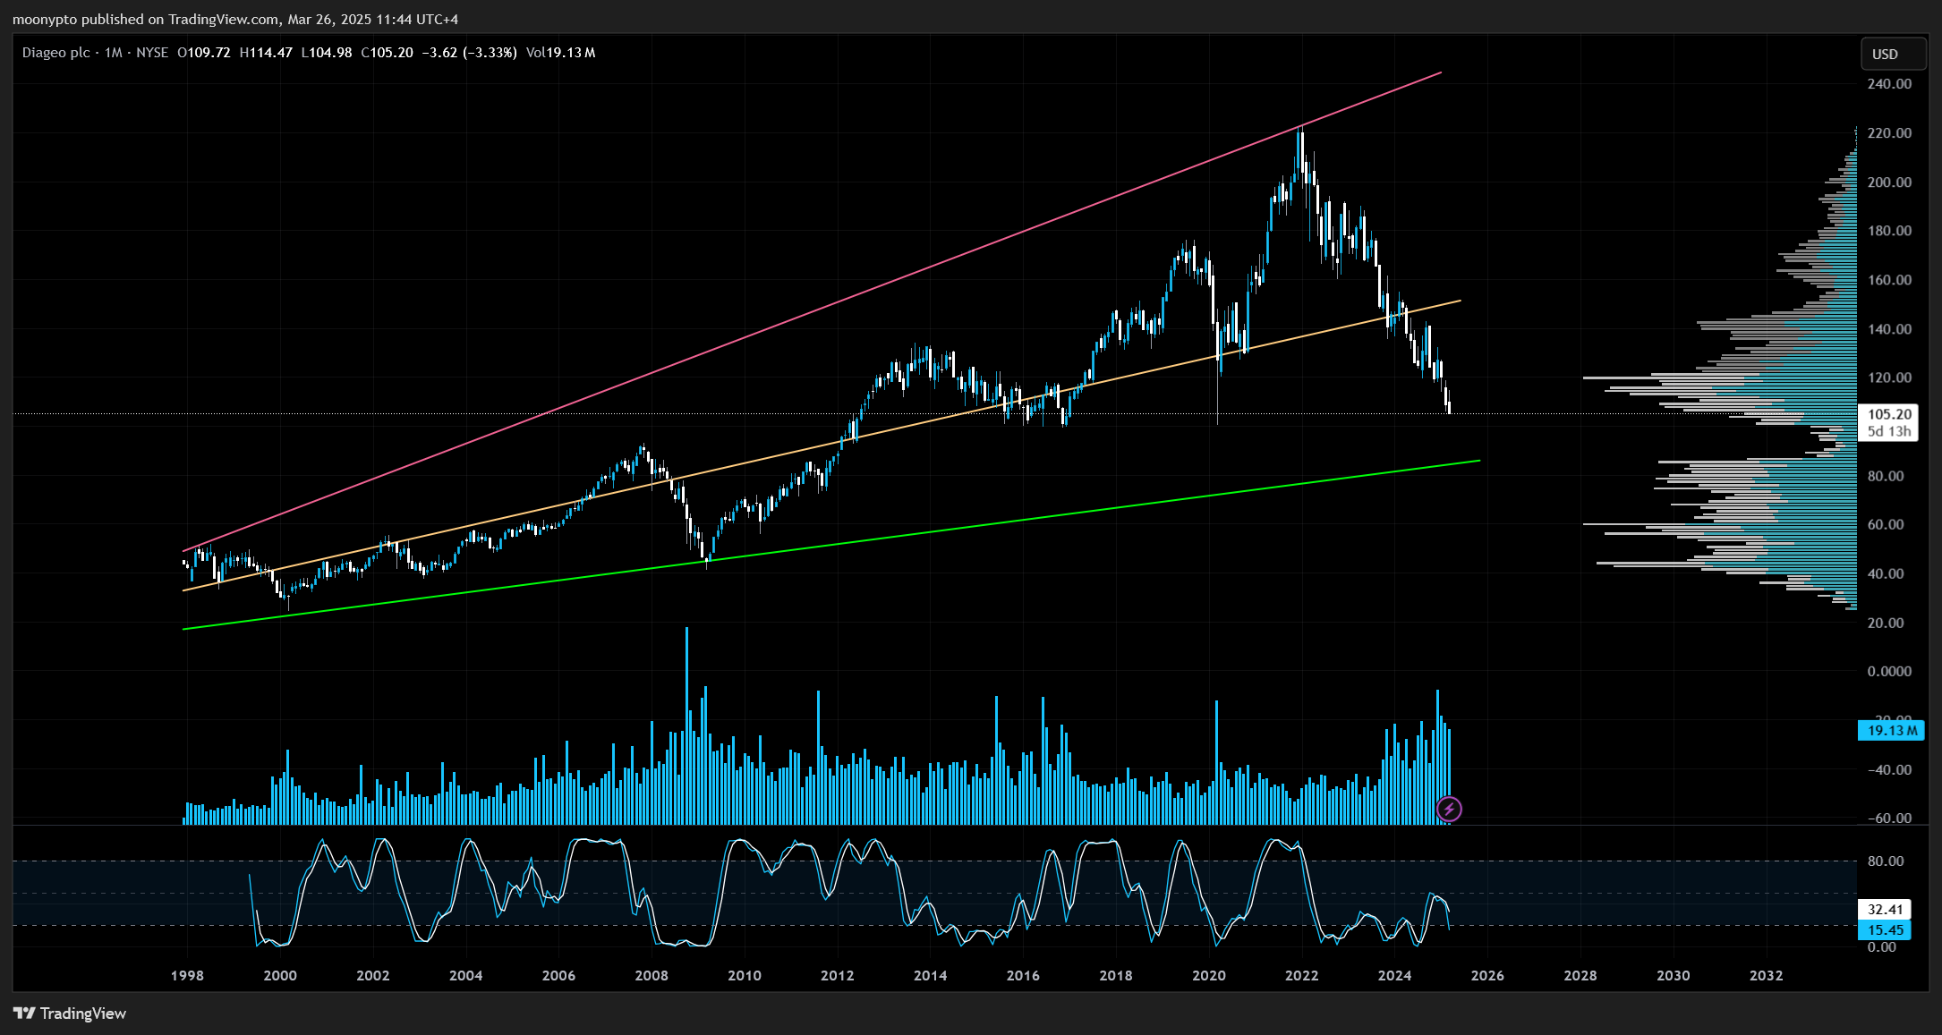Click the 5d 13h countdown label

[x=1889, y=431]
